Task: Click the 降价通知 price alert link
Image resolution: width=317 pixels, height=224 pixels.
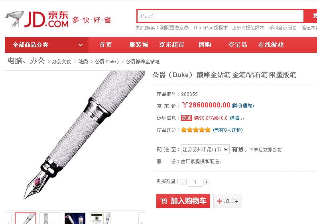Action: point(243,106)
